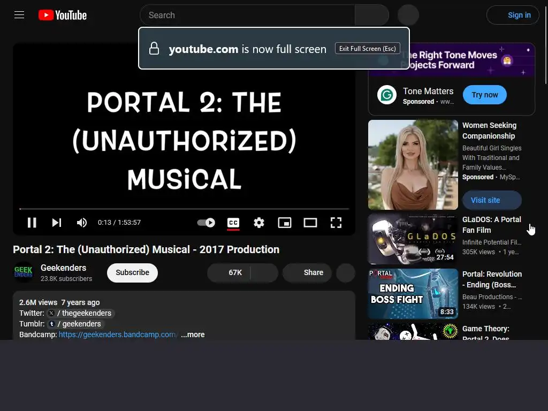The width and height of the screenshot is (548, 411).
Task: Click Visit site on the sponsored ad
Action: coord(492,200)
